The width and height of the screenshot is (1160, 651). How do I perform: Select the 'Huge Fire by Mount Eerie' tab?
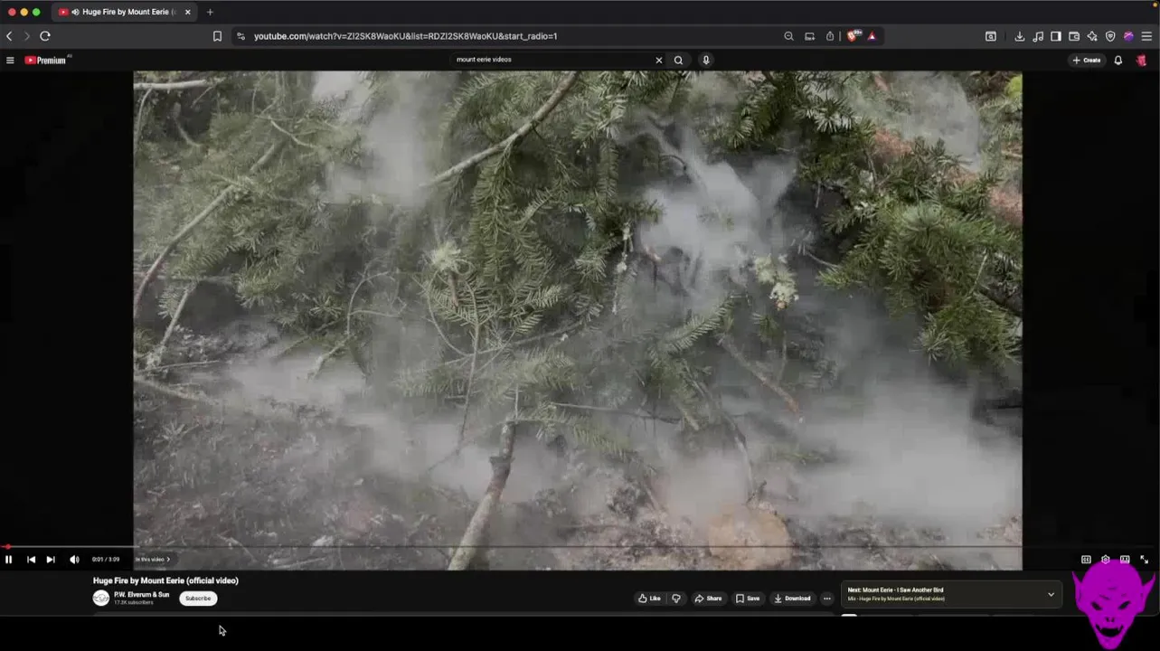(x=124, y=12)
